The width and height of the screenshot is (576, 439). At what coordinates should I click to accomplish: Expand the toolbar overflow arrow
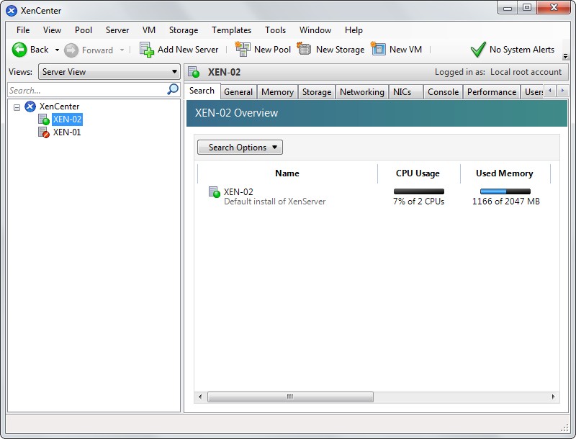[566, 57]
